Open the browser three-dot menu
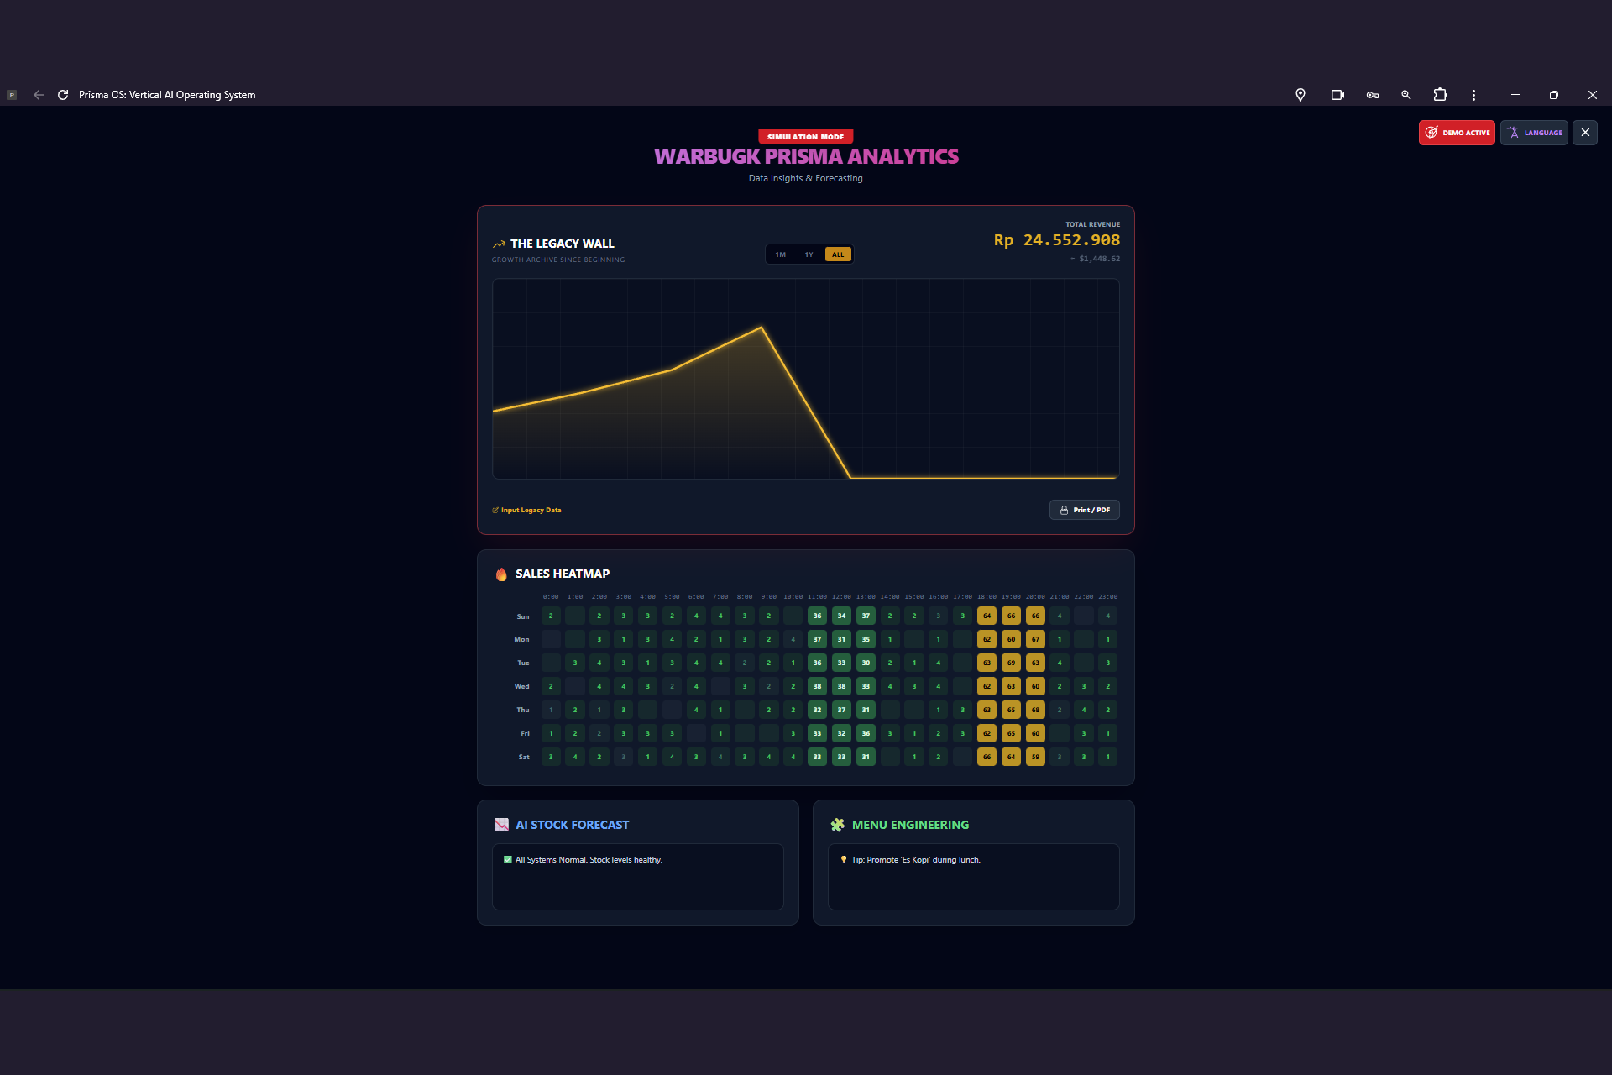 pyautogui.click(x=1473, y=95)
